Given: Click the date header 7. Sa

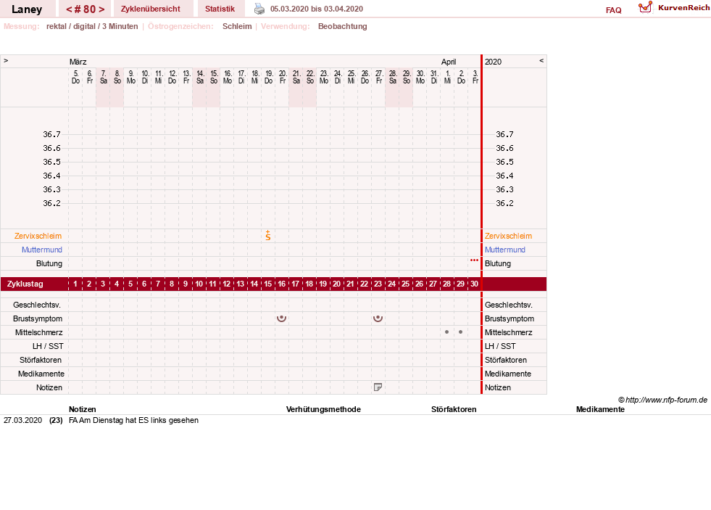Looking at the screenshot, I should tap(104, 77).
